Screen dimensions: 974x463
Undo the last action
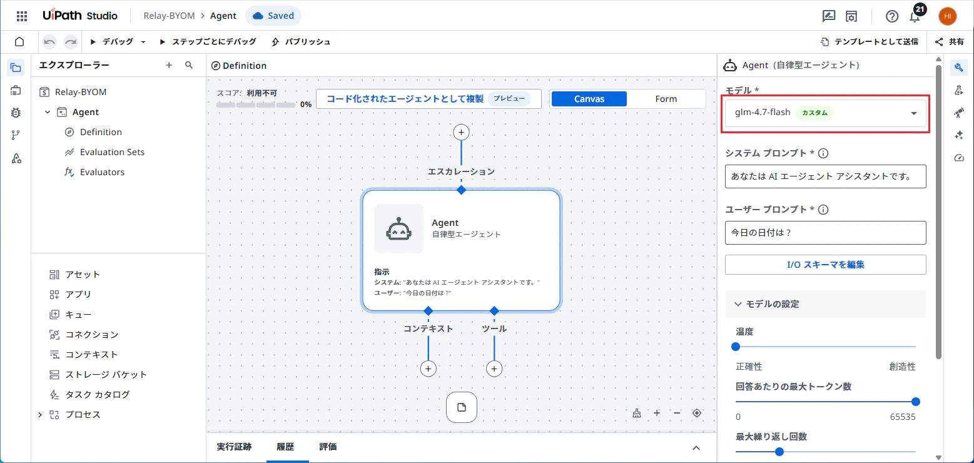[49, 42]
